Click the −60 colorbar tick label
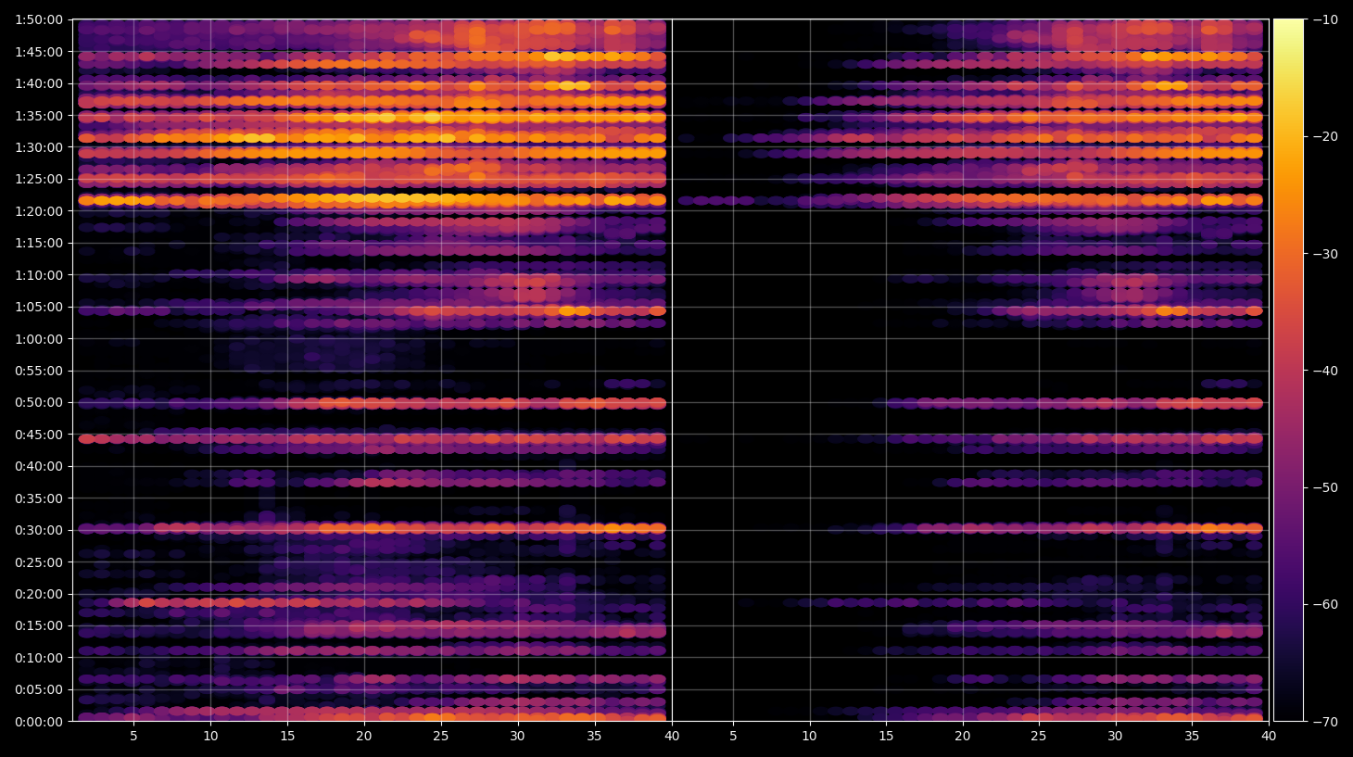 pos(1325,604)
